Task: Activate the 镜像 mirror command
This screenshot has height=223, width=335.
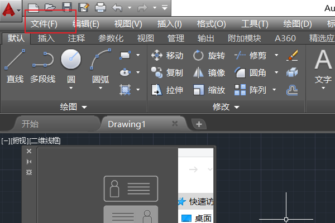Action: click(x=209, y=72)
